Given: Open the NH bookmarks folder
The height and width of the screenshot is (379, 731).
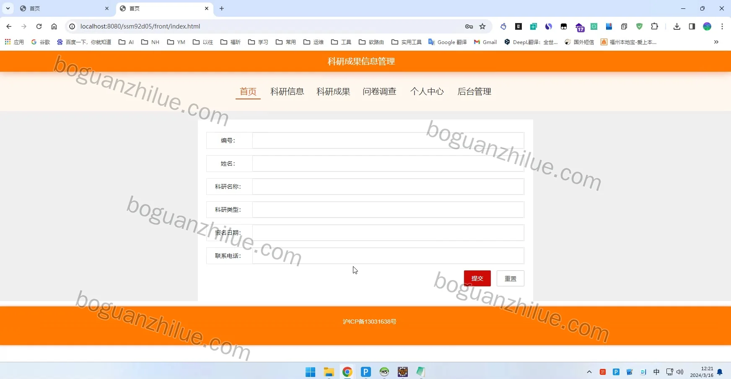Looking at the screenshot, I should pos(150,42).
